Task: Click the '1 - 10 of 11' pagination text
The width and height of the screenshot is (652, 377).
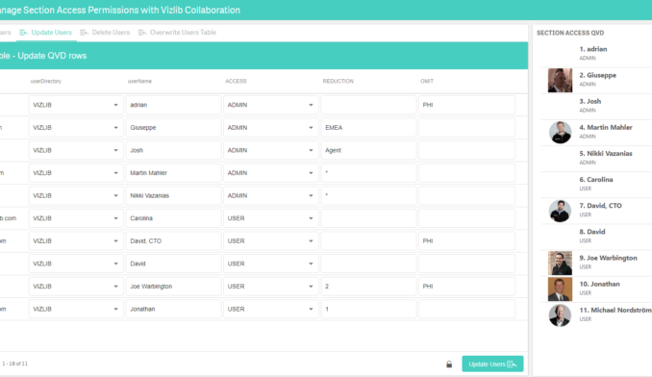Action: (15, 364)
